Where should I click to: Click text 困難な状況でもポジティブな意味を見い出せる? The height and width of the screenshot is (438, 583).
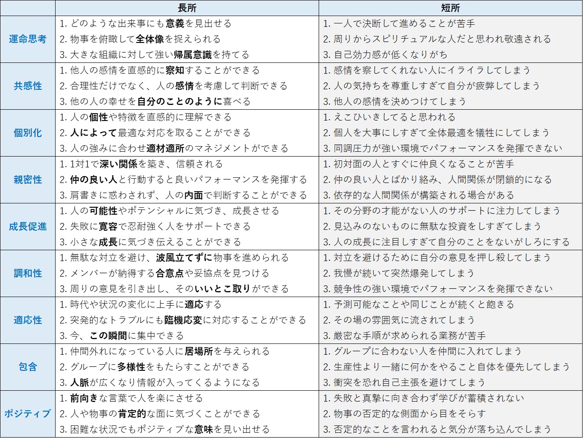tap(170, 429)
